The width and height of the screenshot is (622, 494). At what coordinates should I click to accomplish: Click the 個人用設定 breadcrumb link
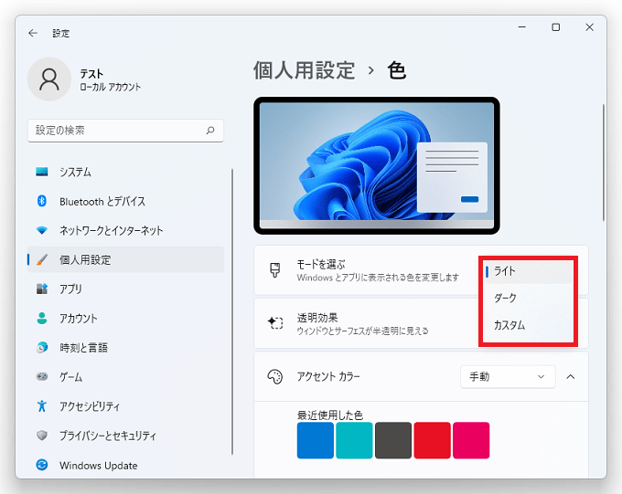[x=304, y=71]
